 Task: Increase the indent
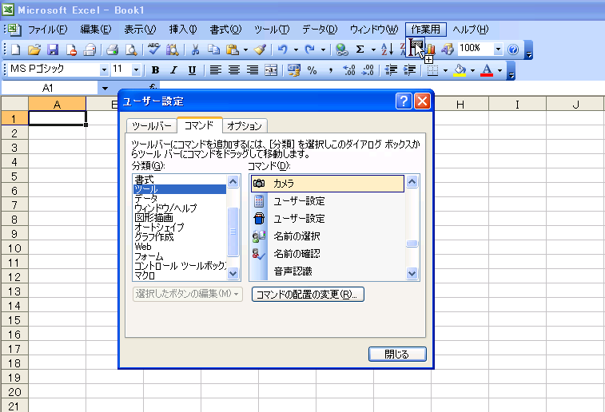click(409, 70)
